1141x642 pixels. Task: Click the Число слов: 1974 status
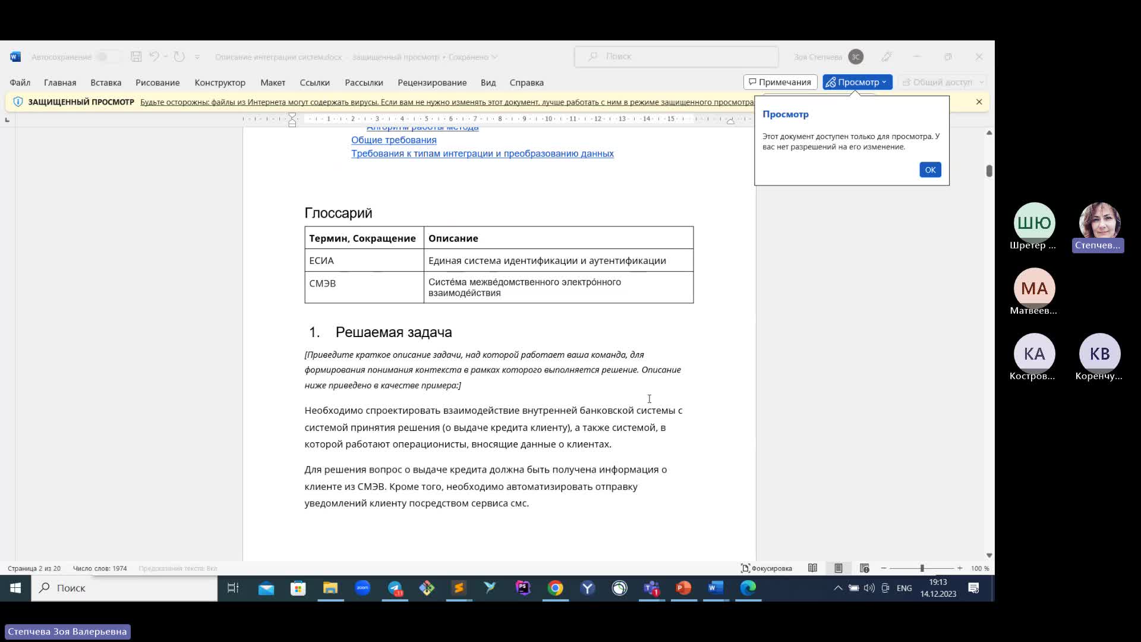coord(100,568)
